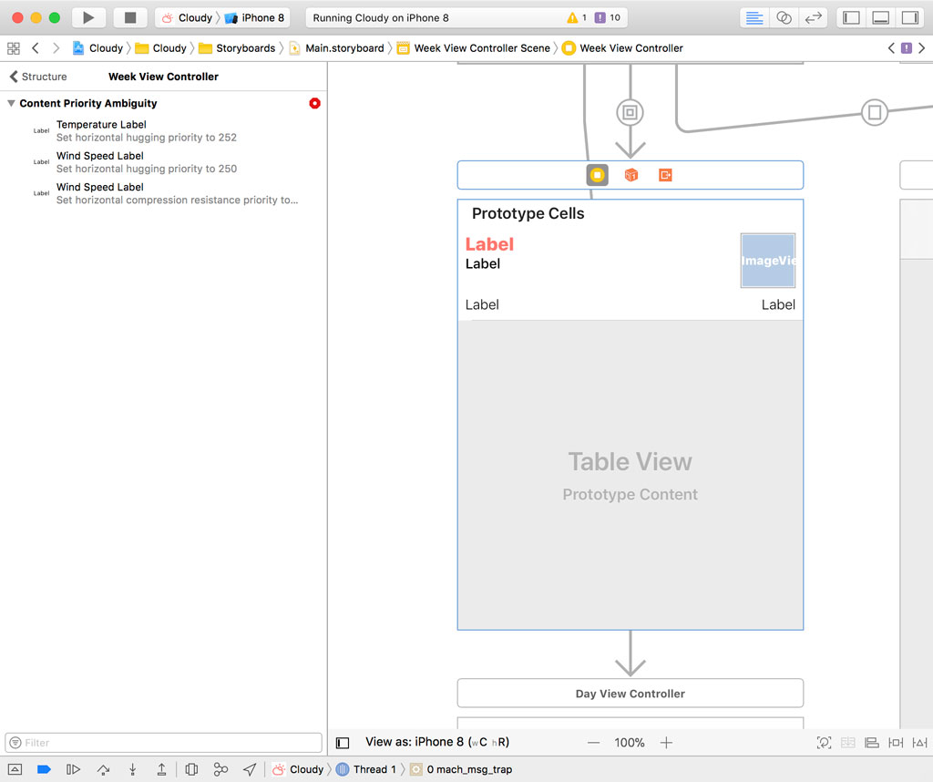Click the Exit icon in scene dock
Screen dimensions: 933x782
pyautogui.click(x=665, y=175)
